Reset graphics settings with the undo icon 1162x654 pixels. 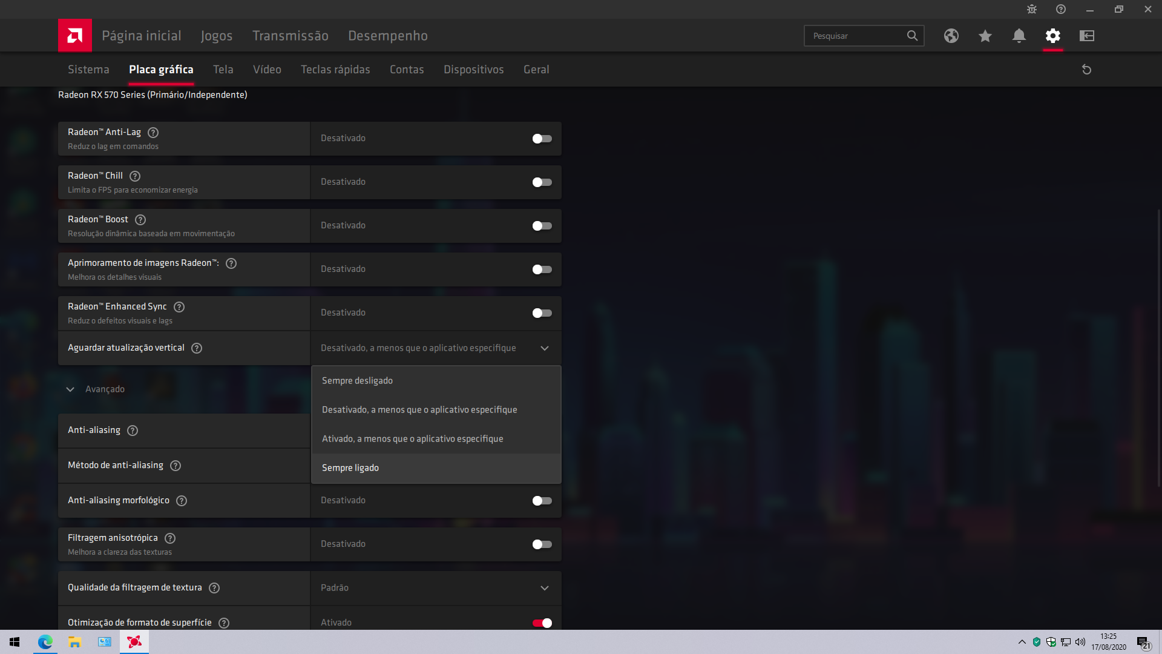1086,70
